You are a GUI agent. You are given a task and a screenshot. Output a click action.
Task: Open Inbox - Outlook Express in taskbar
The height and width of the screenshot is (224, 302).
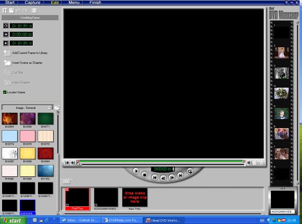pyautogui.click(x=81, y=220)
